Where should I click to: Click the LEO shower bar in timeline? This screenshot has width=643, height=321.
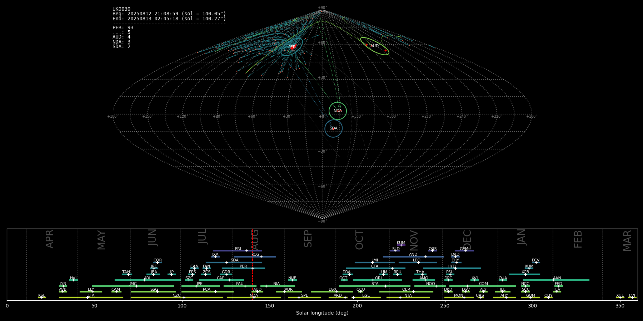(x=418, y=263)
